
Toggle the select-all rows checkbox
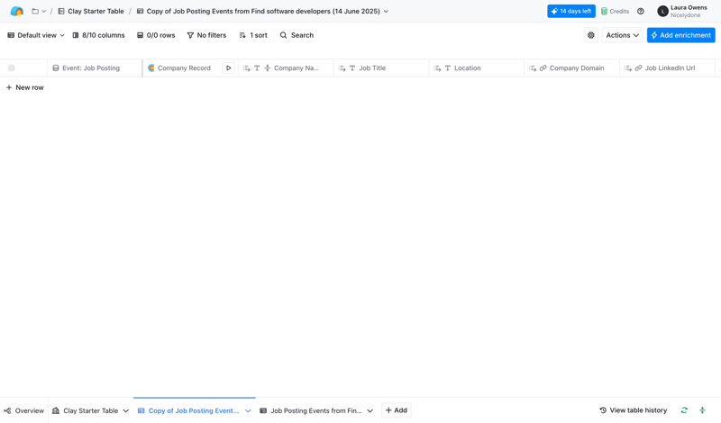point(12,68)
